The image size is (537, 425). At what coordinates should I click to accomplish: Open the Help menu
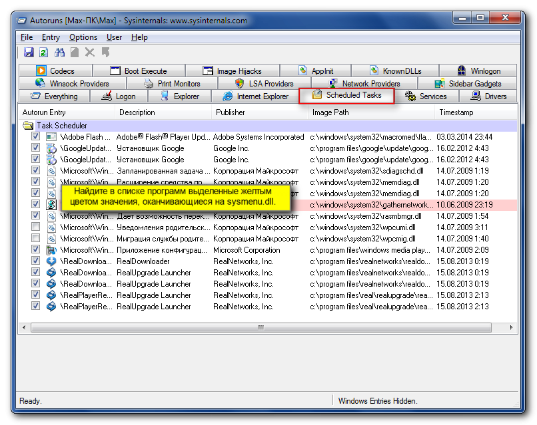pos(139,37)
